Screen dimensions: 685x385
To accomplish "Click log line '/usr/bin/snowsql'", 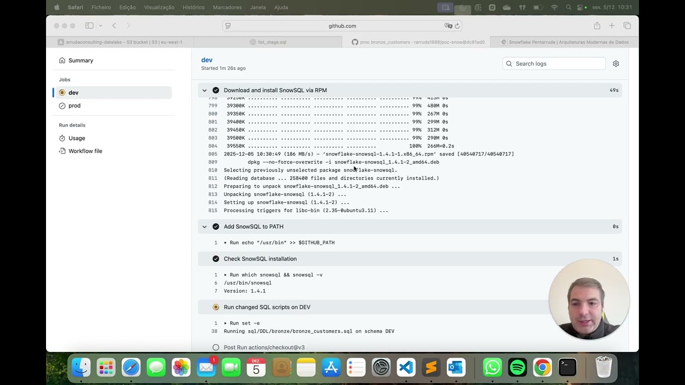I will [x=248, y=283].
